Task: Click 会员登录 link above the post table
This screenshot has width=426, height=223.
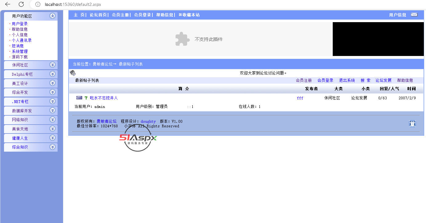Action: (x=325, y=80)
